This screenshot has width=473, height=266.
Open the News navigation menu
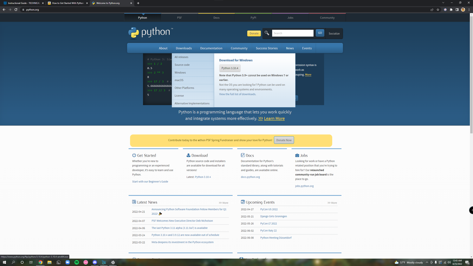pyautogui.click(x=290, y=48)
